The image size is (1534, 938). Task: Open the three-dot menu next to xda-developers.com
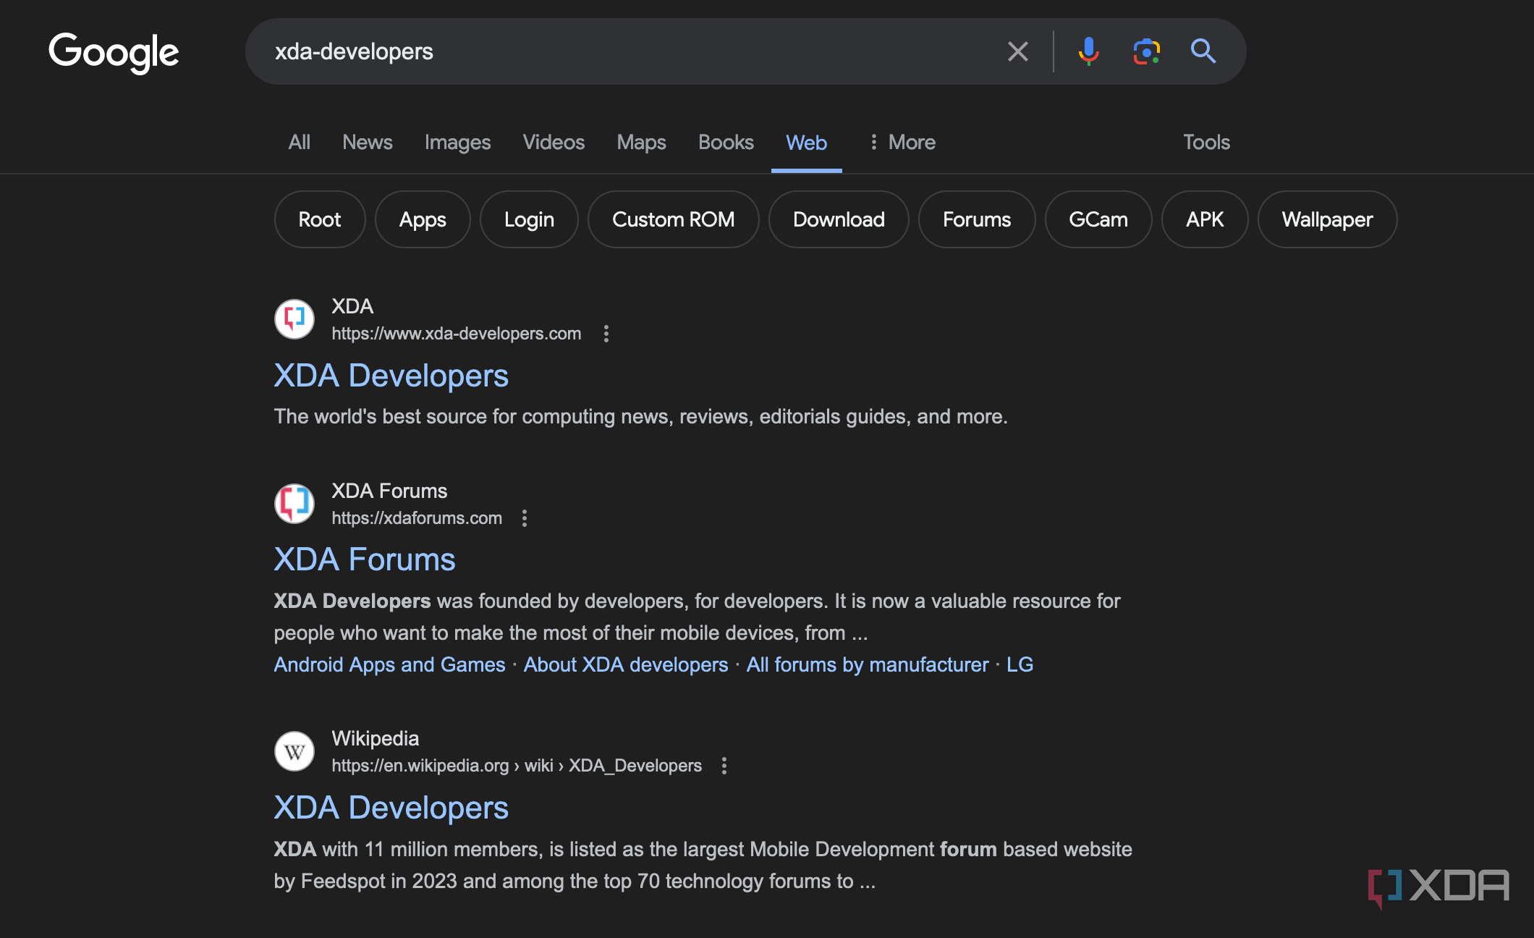pyautogui.click(x=606, y=334)
